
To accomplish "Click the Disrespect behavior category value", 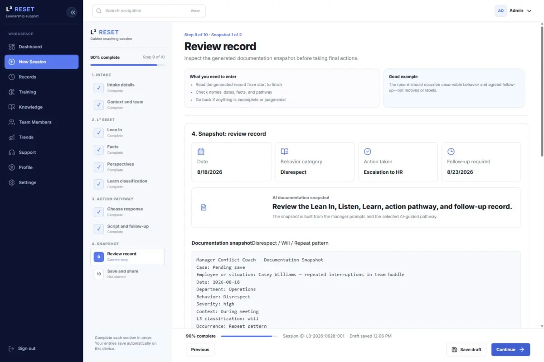I will click(293, 172).
